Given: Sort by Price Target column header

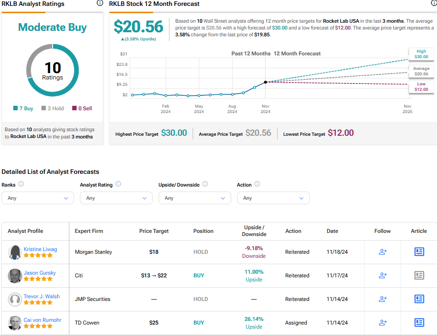Looking at the screenshot, I should pos(154,231).
